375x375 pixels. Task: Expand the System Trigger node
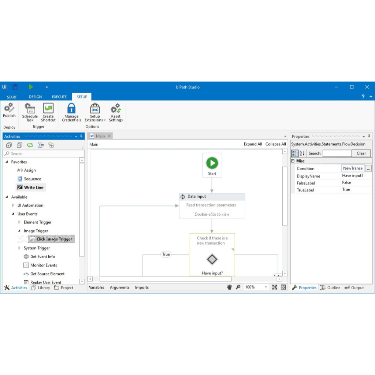tap(19, 248)
